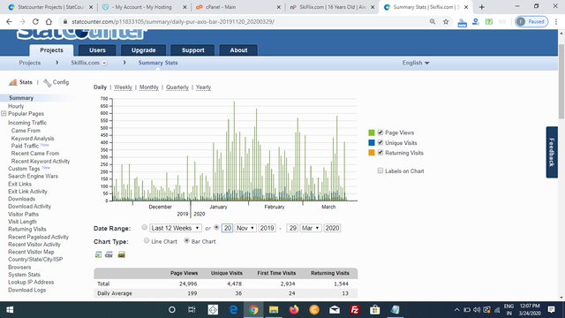View Monthly stats link
This screenshot has width=565, height=318.
coord(149,87)
